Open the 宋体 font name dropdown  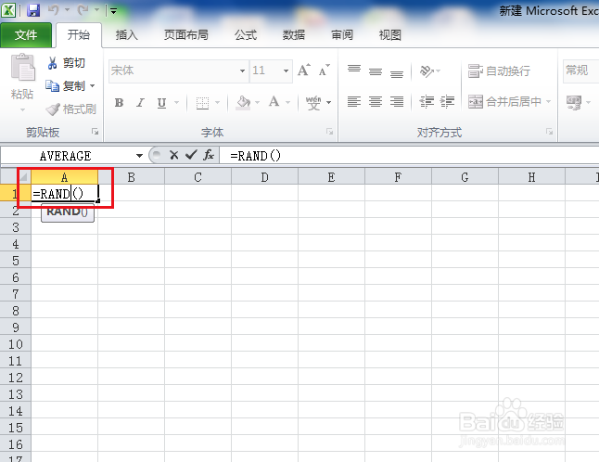pyautogui.click(x=242, y=71)
